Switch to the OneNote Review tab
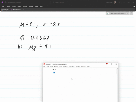Image resolution: width=136 pixels, height=102 pixels. tap(31, 7)
